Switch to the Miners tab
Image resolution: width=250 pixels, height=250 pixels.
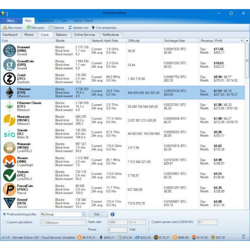(29, 35)
